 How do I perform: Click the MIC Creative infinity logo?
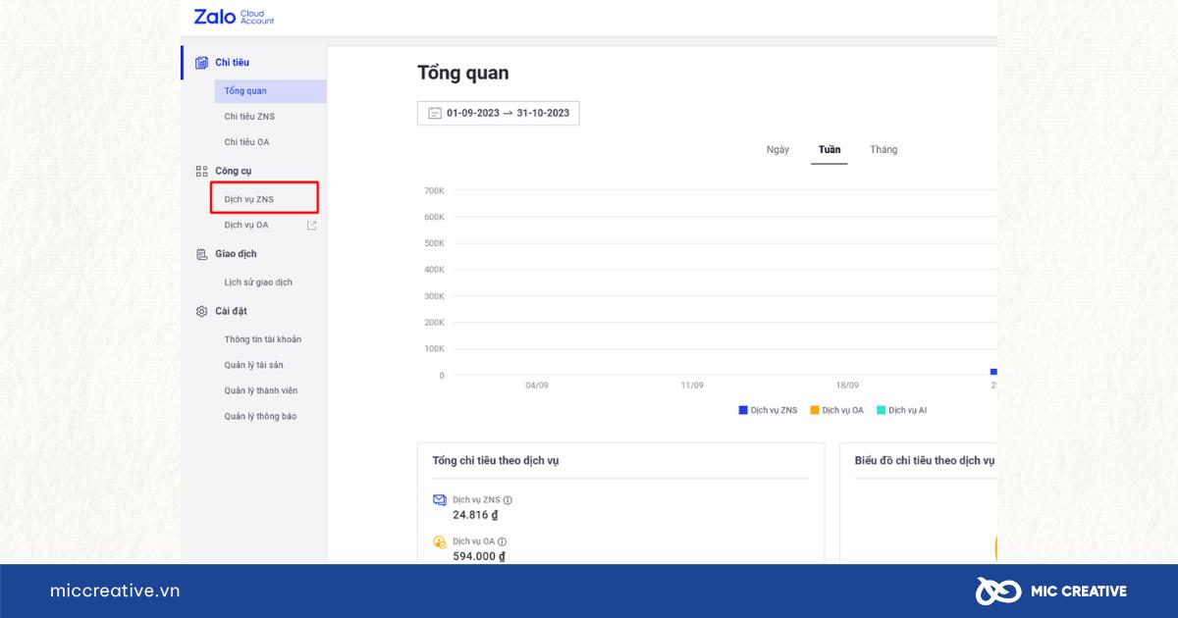(x=998, y=591)
